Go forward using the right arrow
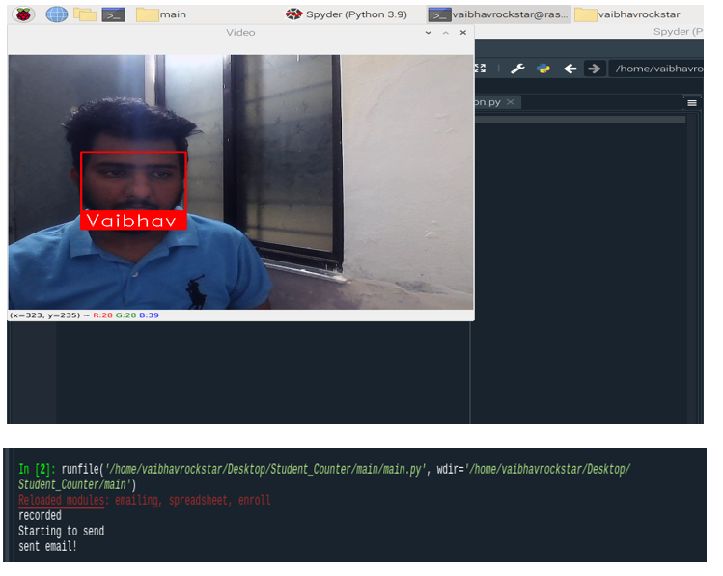The image size is (723, 576). (595, 69)
